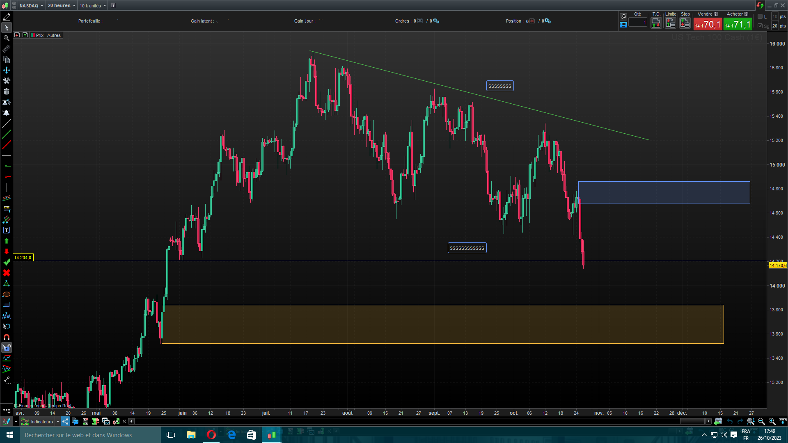Click the instrument info icon in top bar
788x443 pixels.
pos(113,6)
